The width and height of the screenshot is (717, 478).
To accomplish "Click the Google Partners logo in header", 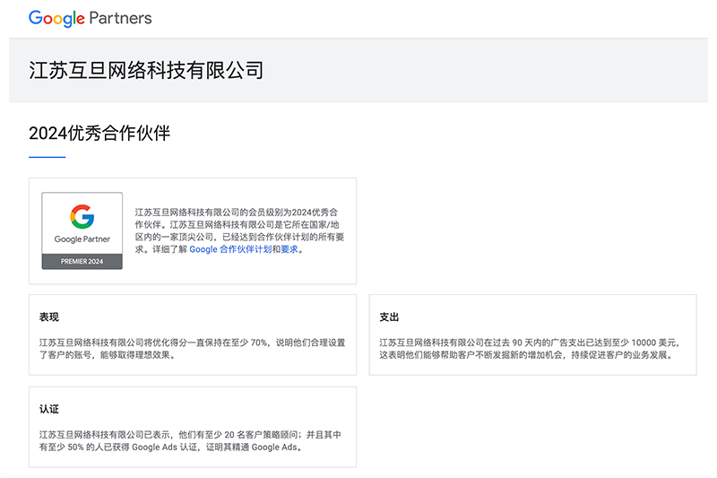I will 90,18.
